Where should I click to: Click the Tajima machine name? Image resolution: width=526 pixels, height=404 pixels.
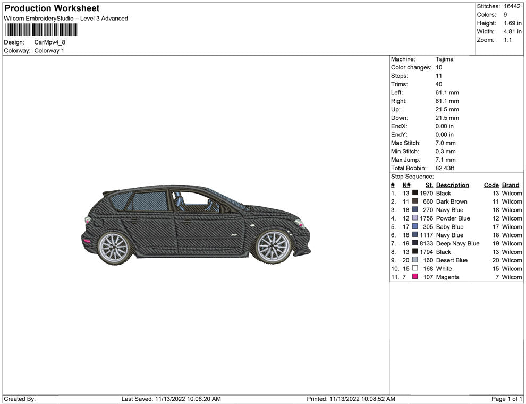[444, 59]
